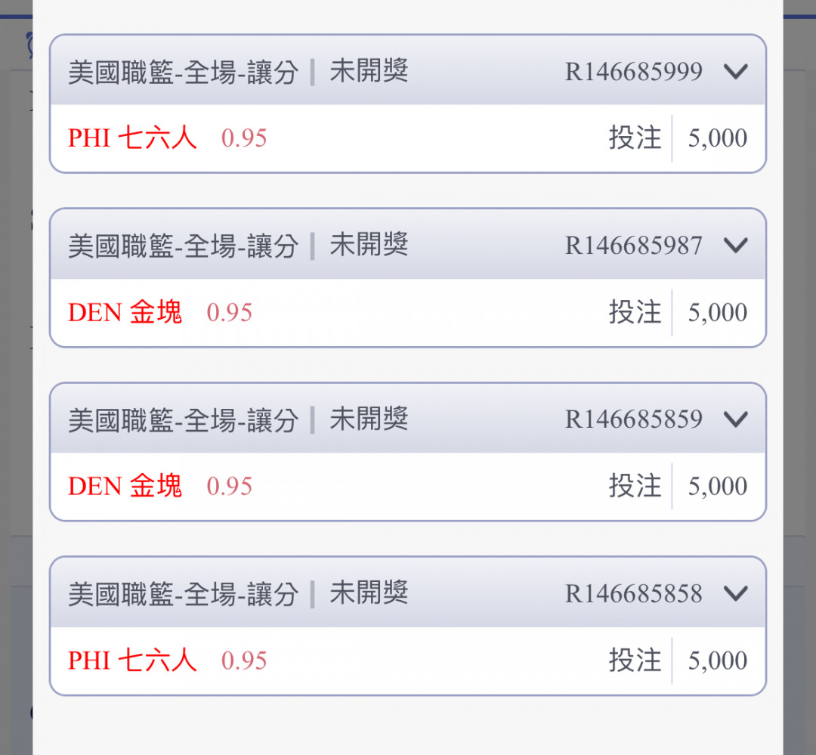Select bet number R146685987

click(634, 246)
